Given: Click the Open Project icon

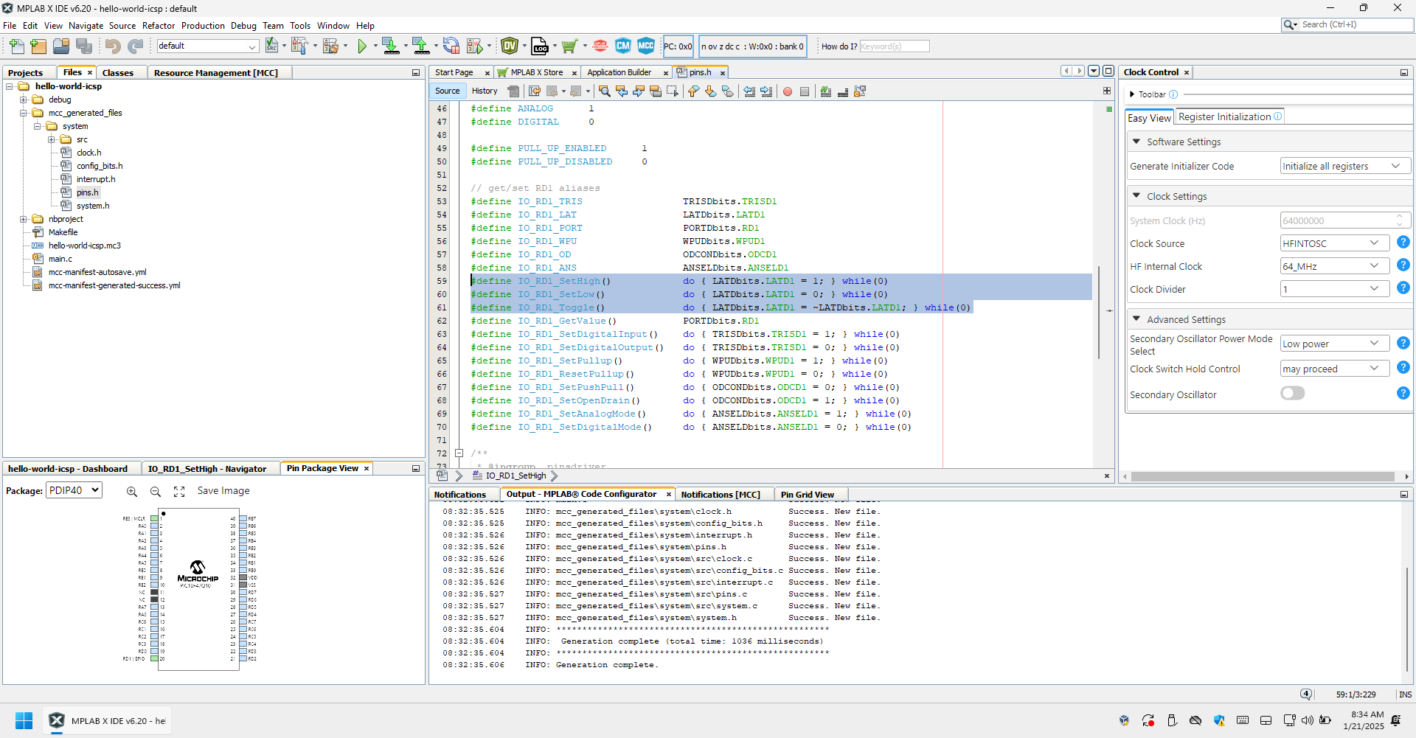Looking at the screenshot, I should click(x=61, y=46).
